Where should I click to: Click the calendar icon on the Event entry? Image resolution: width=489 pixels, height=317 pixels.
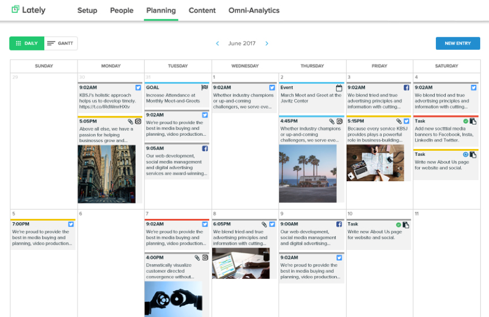(x=339, y=88)
